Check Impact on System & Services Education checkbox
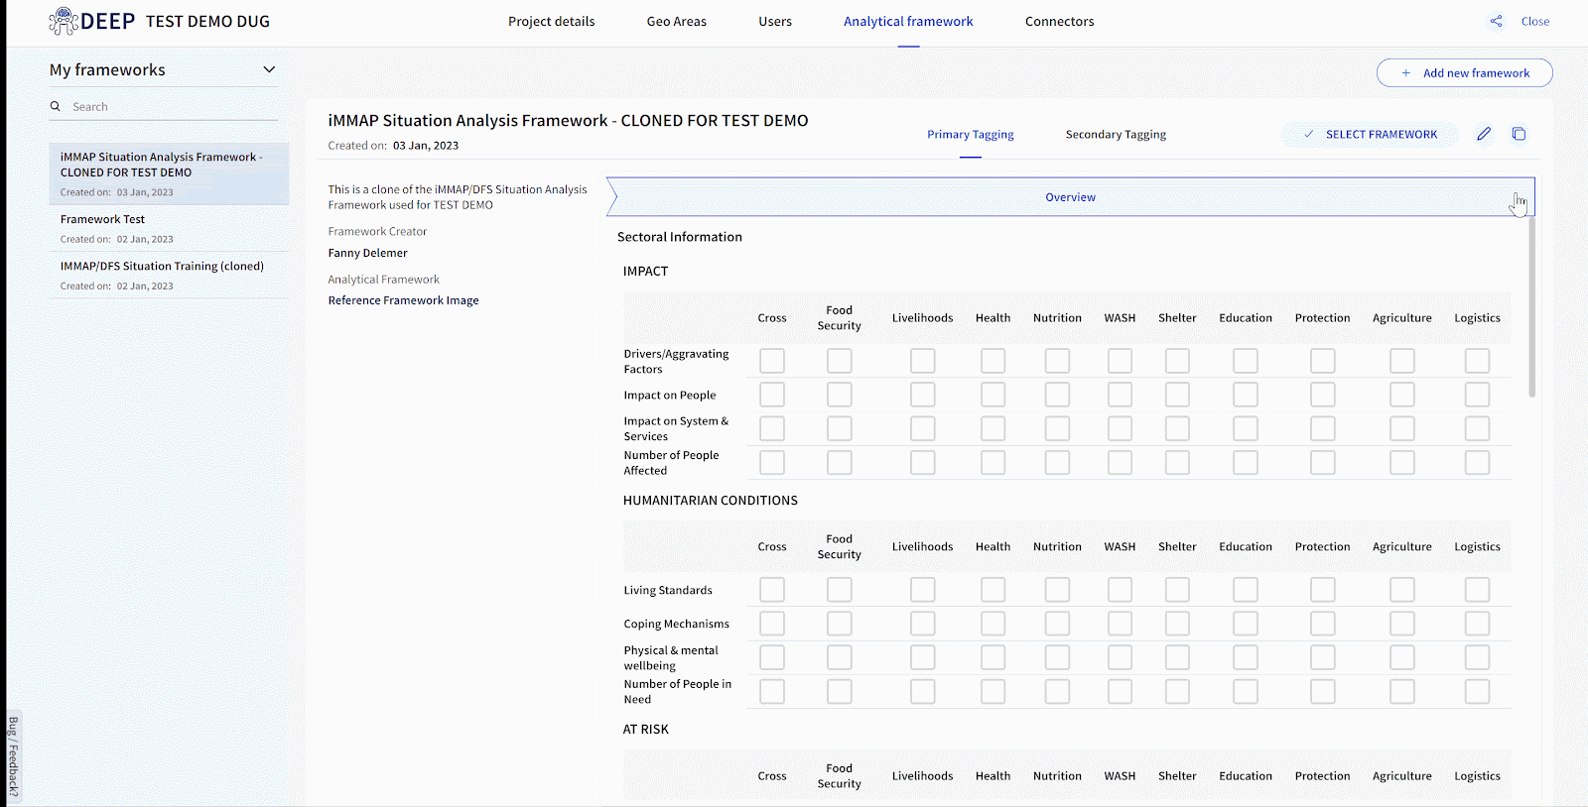This screenshot has width=1588, height=807. 1246,428
